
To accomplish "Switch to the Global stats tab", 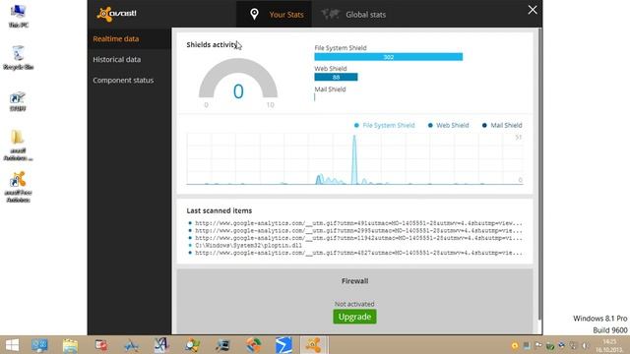I will [353, 15].
